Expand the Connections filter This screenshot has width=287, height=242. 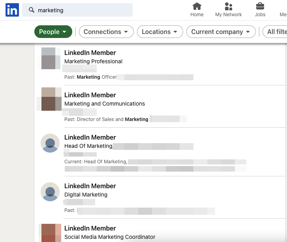106,32
